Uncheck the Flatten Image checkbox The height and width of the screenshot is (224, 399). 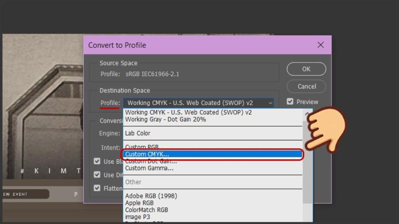point(97,188)
